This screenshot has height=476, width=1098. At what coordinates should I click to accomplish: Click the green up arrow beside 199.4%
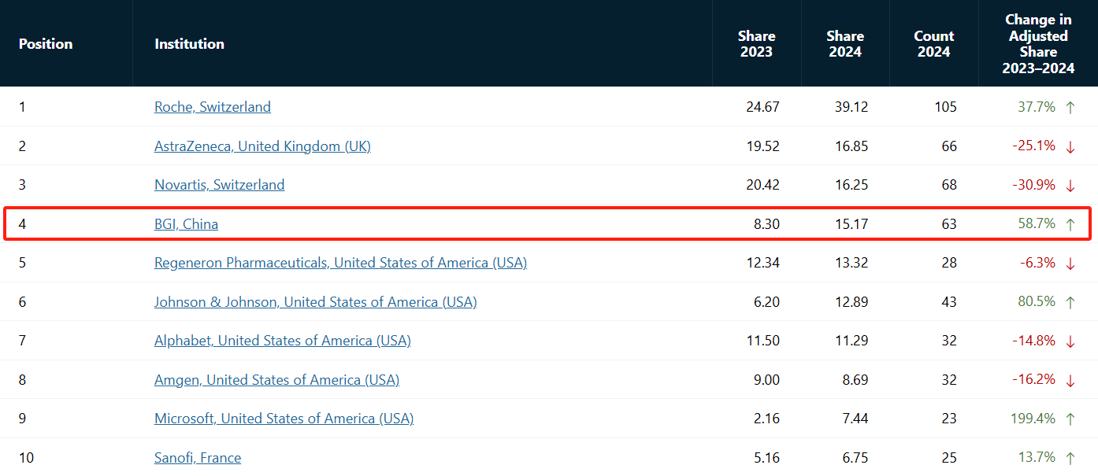(1070, 419)
